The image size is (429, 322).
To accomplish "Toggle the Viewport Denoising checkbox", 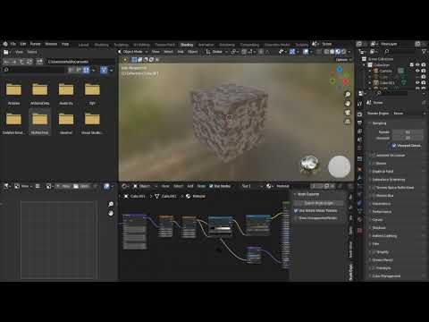I will point(394,146).
